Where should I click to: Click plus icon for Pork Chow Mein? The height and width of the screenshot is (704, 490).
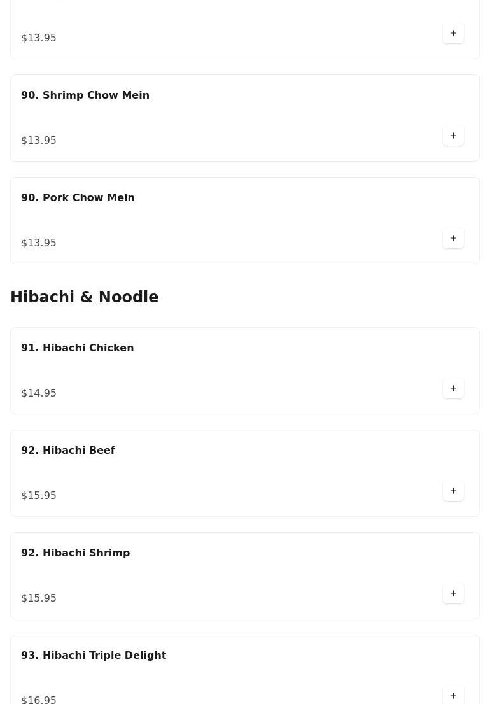pyautogui.click(x=453, y=238)
